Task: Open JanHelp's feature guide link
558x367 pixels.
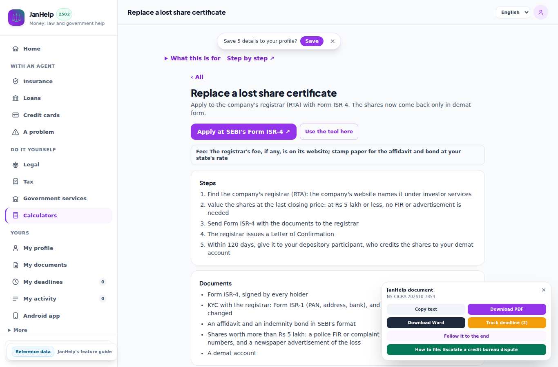Action: pos(85,352)
